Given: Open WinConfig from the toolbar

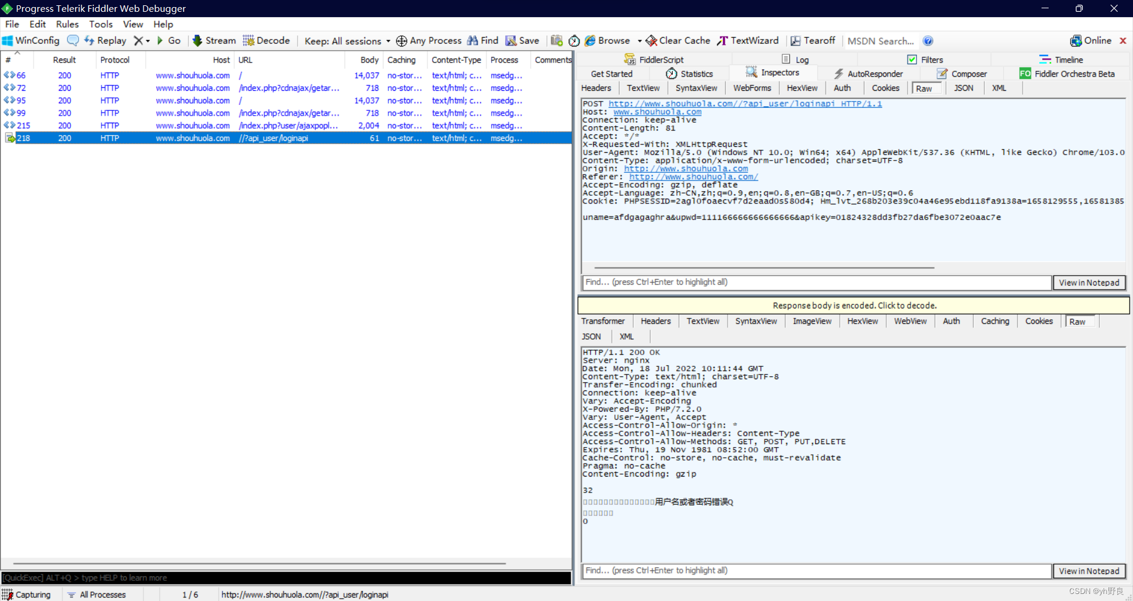Looking at the screenshot, I should point(31,41).
